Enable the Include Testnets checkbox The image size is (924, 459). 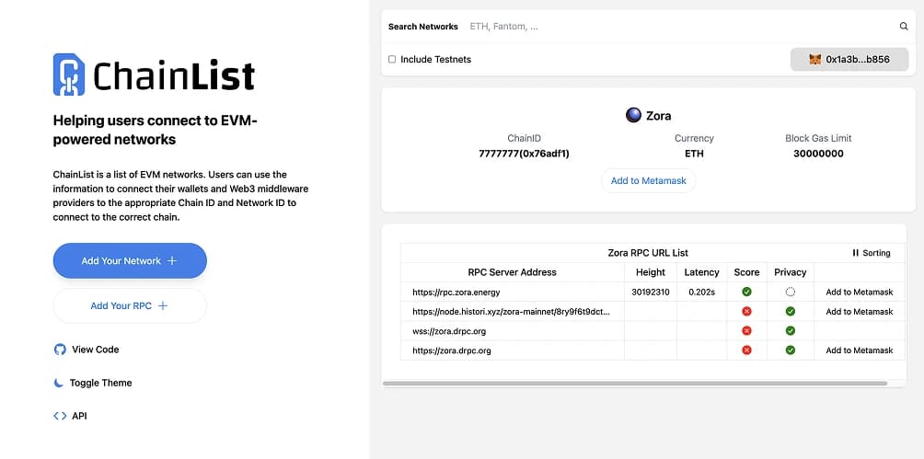(x=392, y=60)
